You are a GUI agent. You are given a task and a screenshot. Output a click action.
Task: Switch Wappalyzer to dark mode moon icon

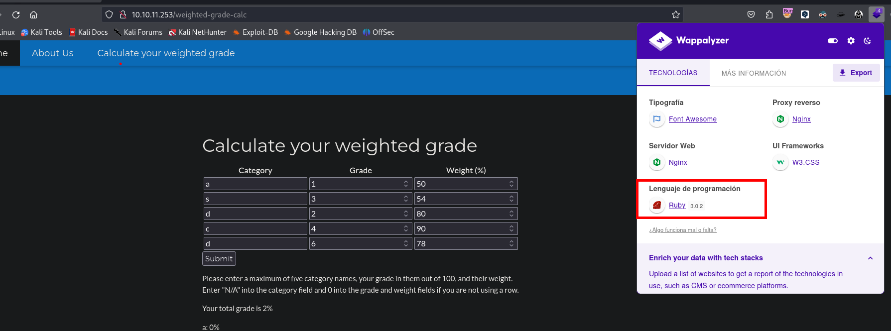(x=867, y=41)
